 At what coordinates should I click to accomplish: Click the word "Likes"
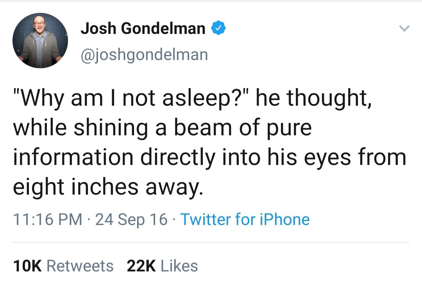(x=179, y=266)
